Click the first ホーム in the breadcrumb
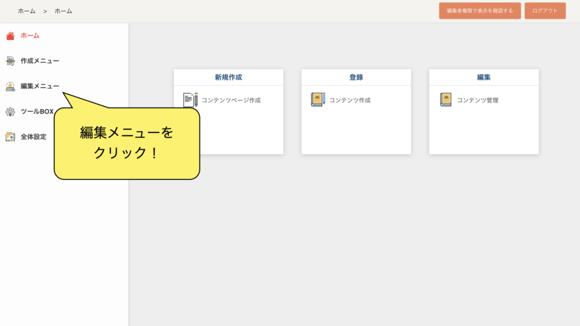 (27, 11)
